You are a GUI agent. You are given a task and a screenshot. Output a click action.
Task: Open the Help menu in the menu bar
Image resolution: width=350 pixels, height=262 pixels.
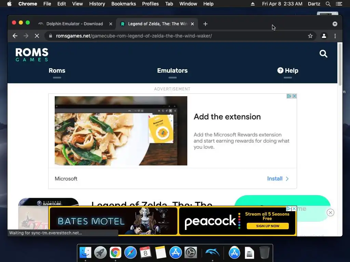tap(208, 4)
